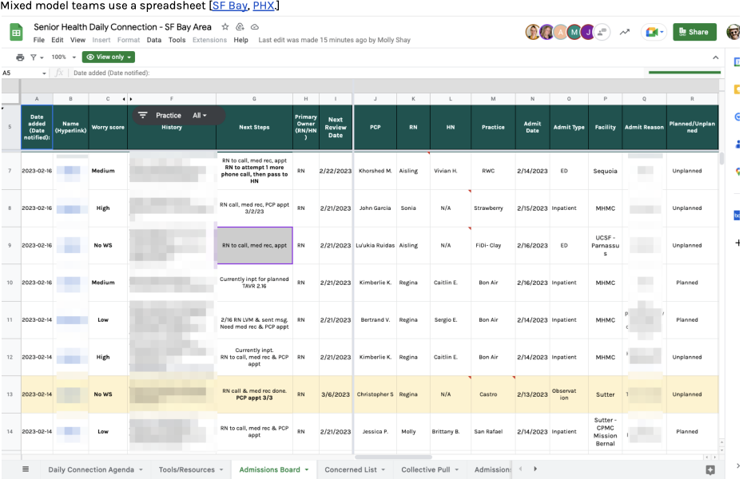Click the collaborator avatar labeled J
The image size is (743, 479).
pos(587,32)
